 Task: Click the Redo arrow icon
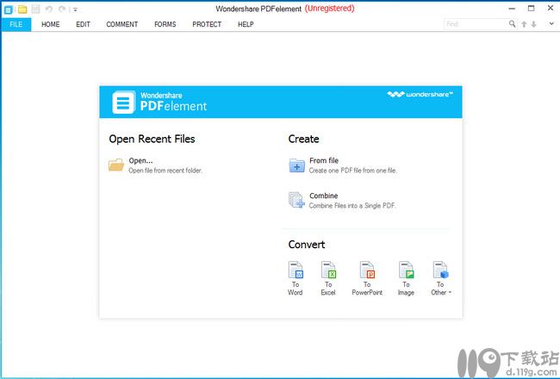pos(62,9)
